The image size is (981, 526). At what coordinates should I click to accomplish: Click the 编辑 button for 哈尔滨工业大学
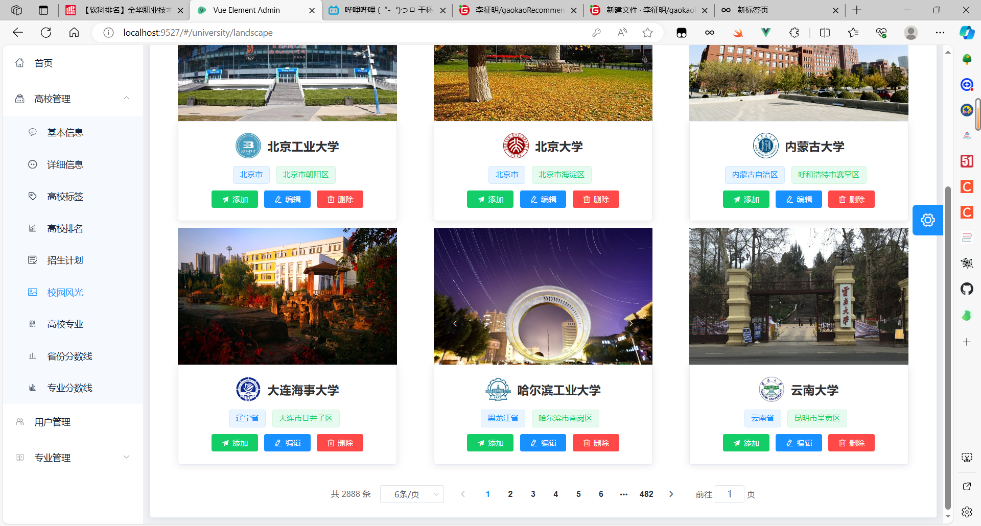[543, 443]
